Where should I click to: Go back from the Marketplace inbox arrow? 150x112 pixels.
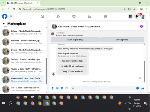(4, 24)
